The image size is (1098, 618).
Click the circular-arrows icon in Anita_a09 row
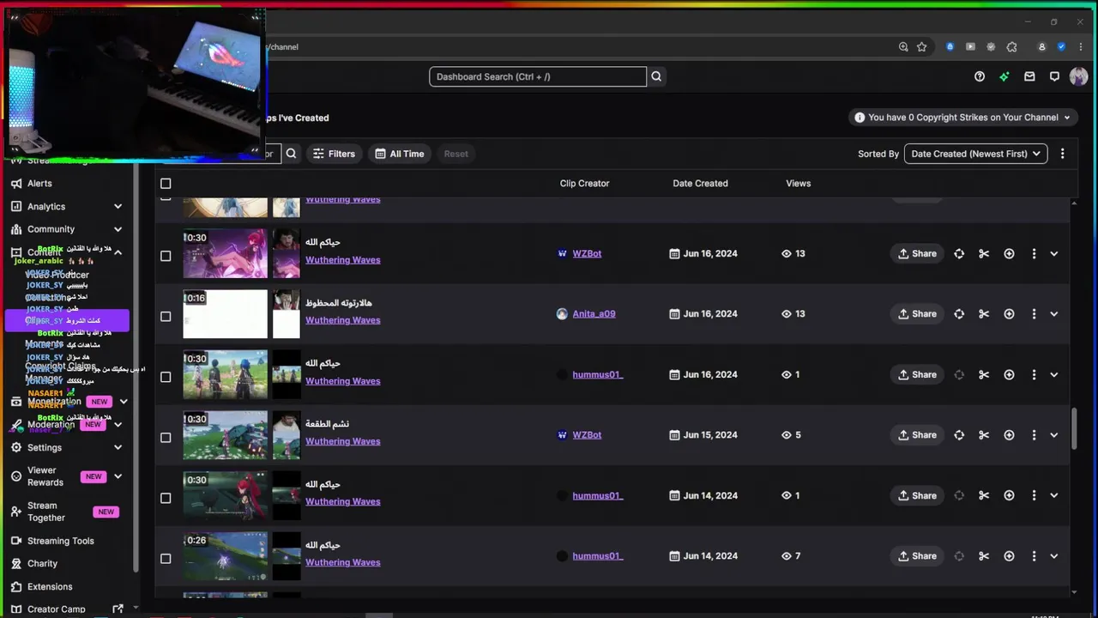tap(959, 314)
